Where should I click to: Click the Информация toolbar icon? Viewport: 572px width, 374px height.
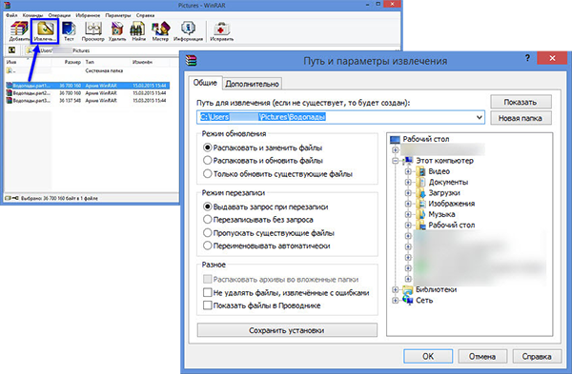tap(188, 31)
